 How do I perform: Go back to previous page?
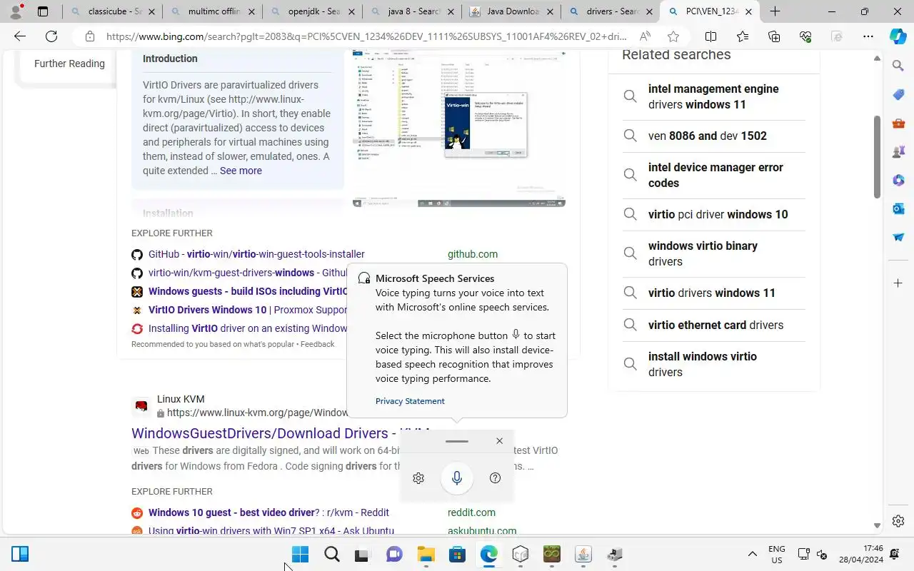pos(20,36)
